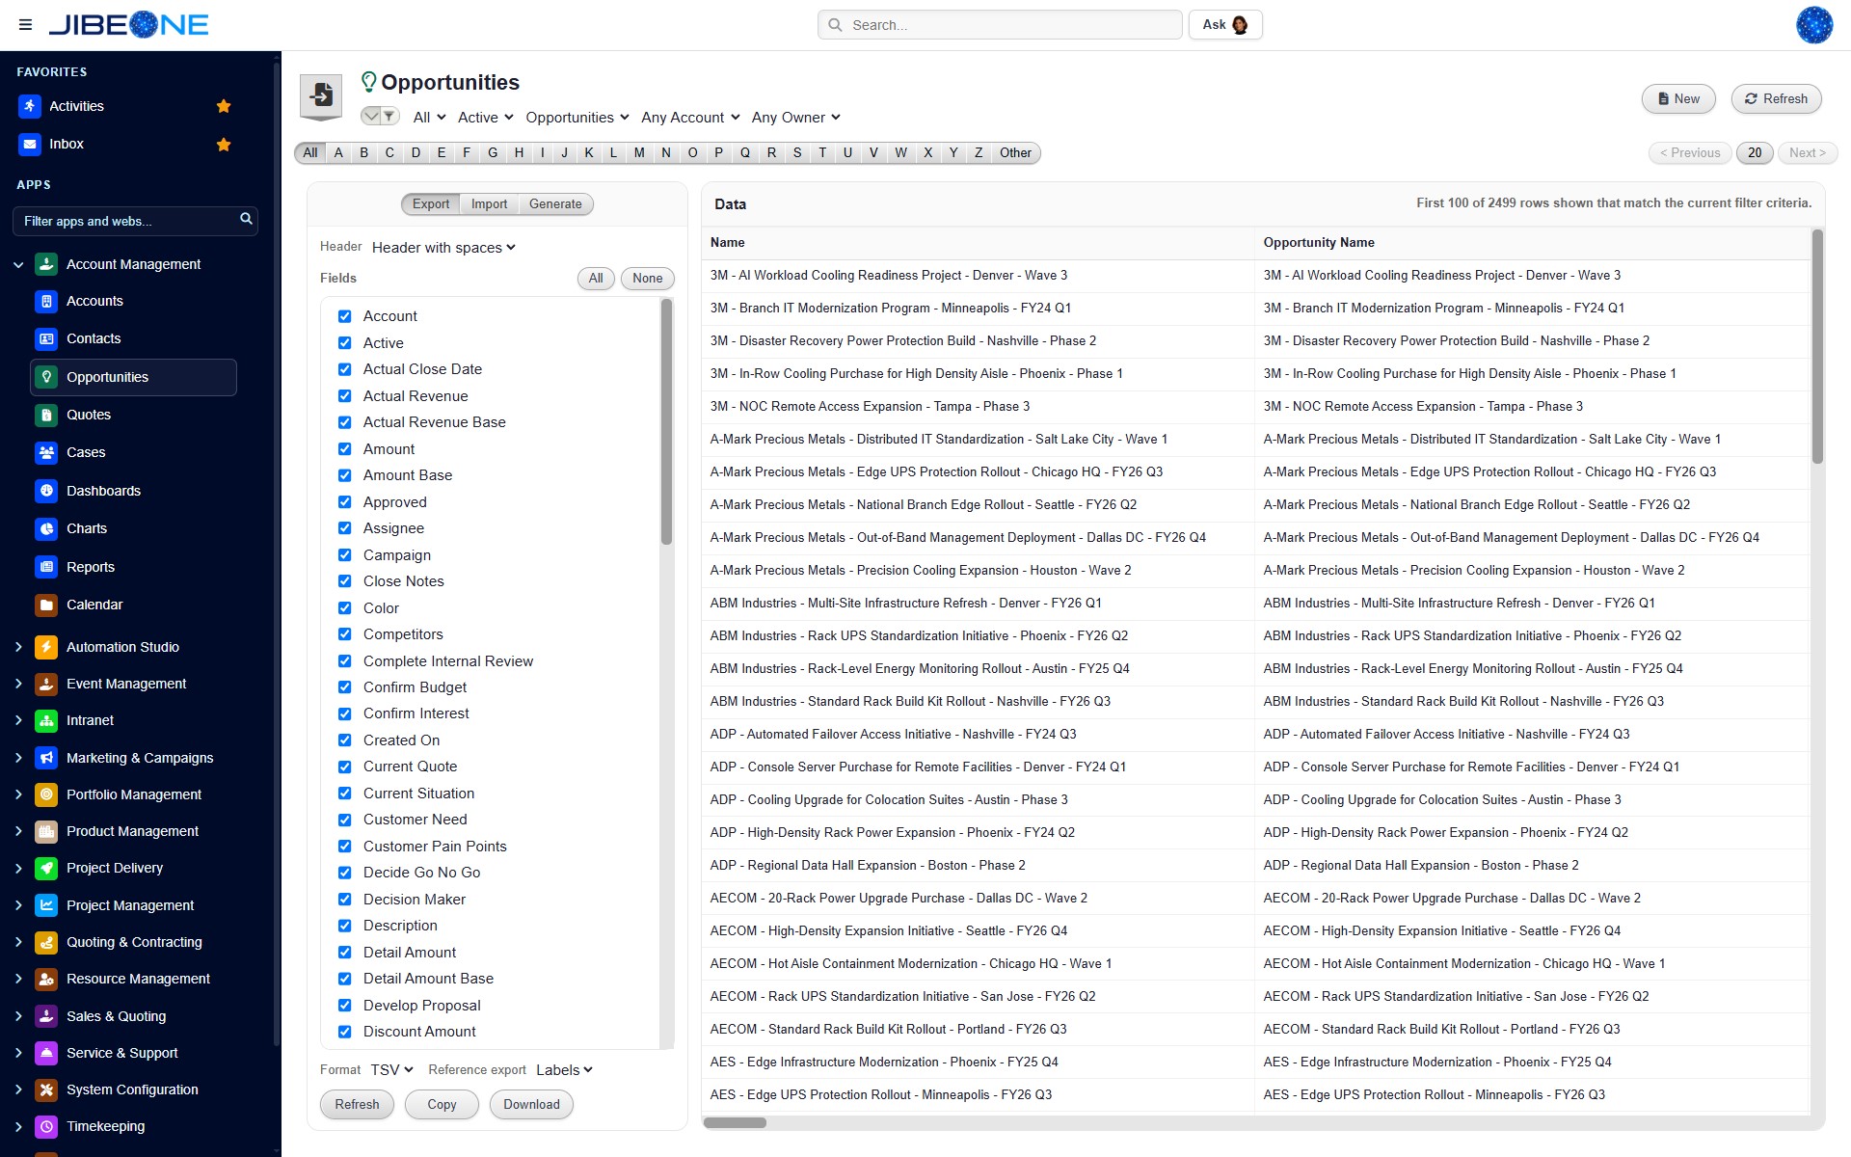
Task: Click the Activities sidebar icon
Action: coord(30,106)
